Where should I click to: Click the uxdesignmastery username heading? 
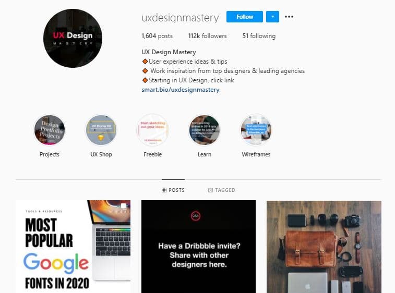point(180,18)
